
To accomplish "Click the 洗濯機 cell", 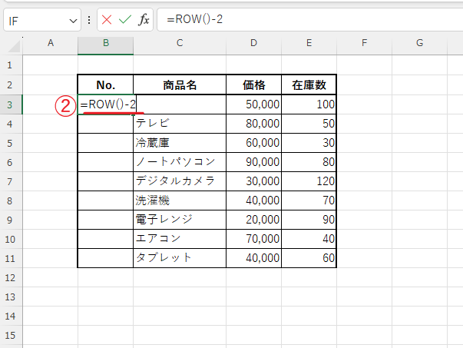I will pyautogui.click(x=180, y=201).
